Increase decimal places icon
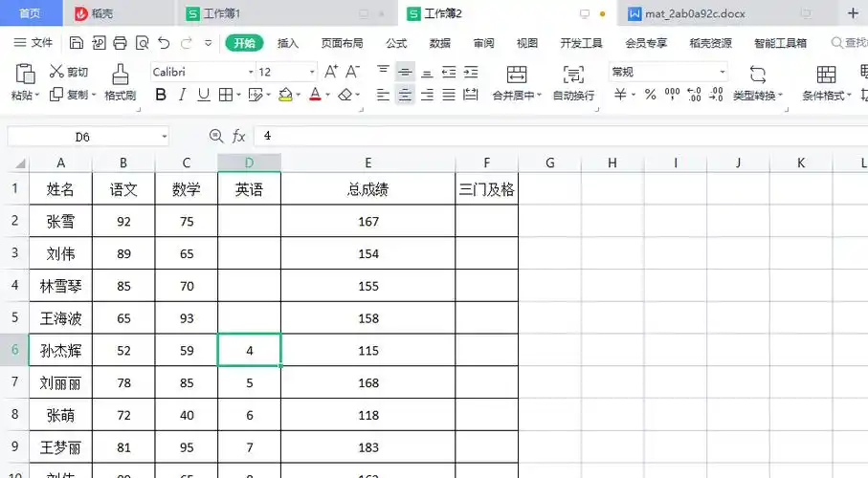This screenshot has height=478, width=868. [694, 95]
